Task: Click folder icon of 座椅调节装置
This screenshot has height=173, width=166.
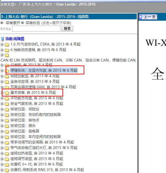Action: pos(7,159)
